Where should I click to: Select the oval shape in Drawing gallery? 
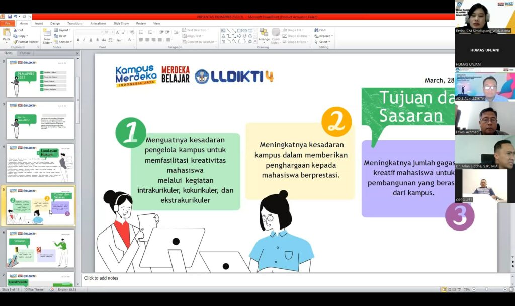click(245, 31)
